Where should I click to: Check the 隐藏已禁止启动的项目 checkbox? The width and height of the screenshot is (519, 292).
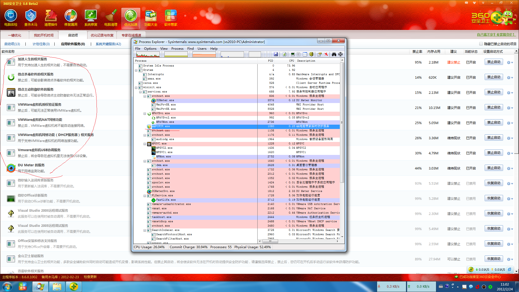[481, 44]
